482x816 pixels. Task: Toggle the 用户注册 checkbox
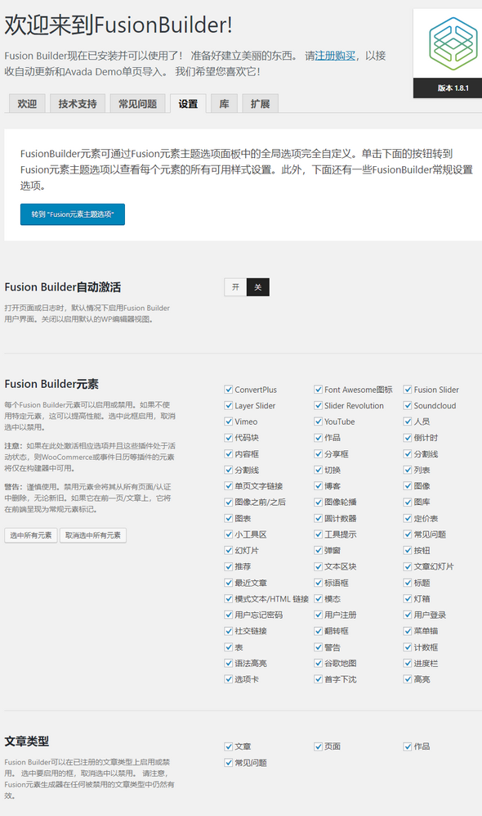click(x=319, y=615)
